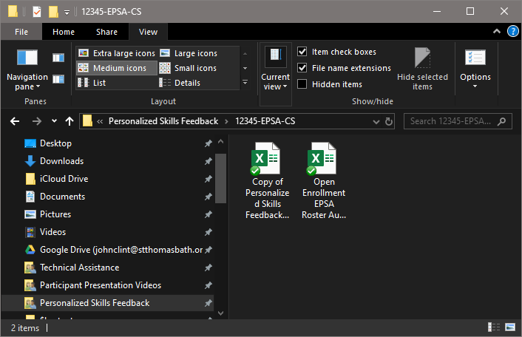
Task: Move the layout gallery down one row
Action: (245, 68)
